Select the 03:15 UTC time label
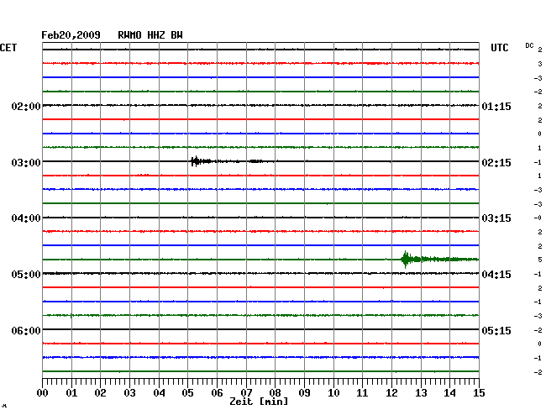The height and width of the screenshot is (415, 546). [496, 218]
